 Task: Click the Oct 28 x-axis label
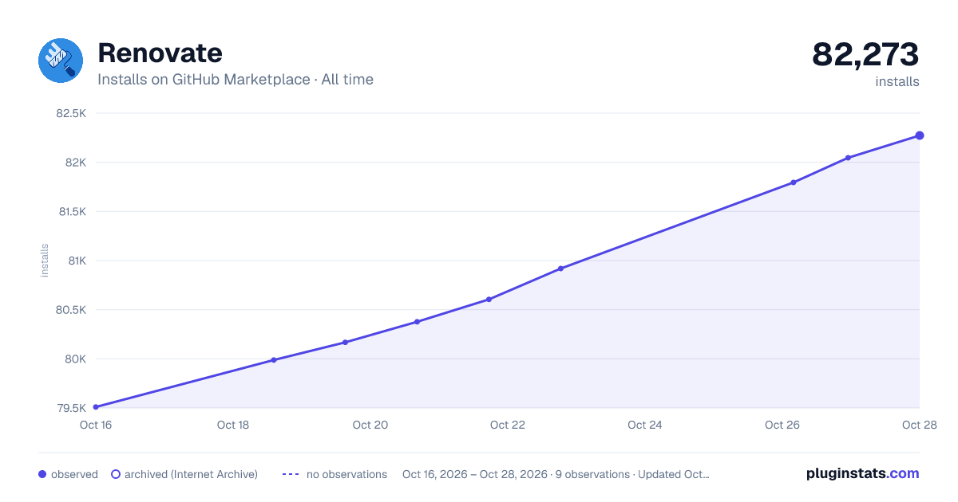(918, 425)
